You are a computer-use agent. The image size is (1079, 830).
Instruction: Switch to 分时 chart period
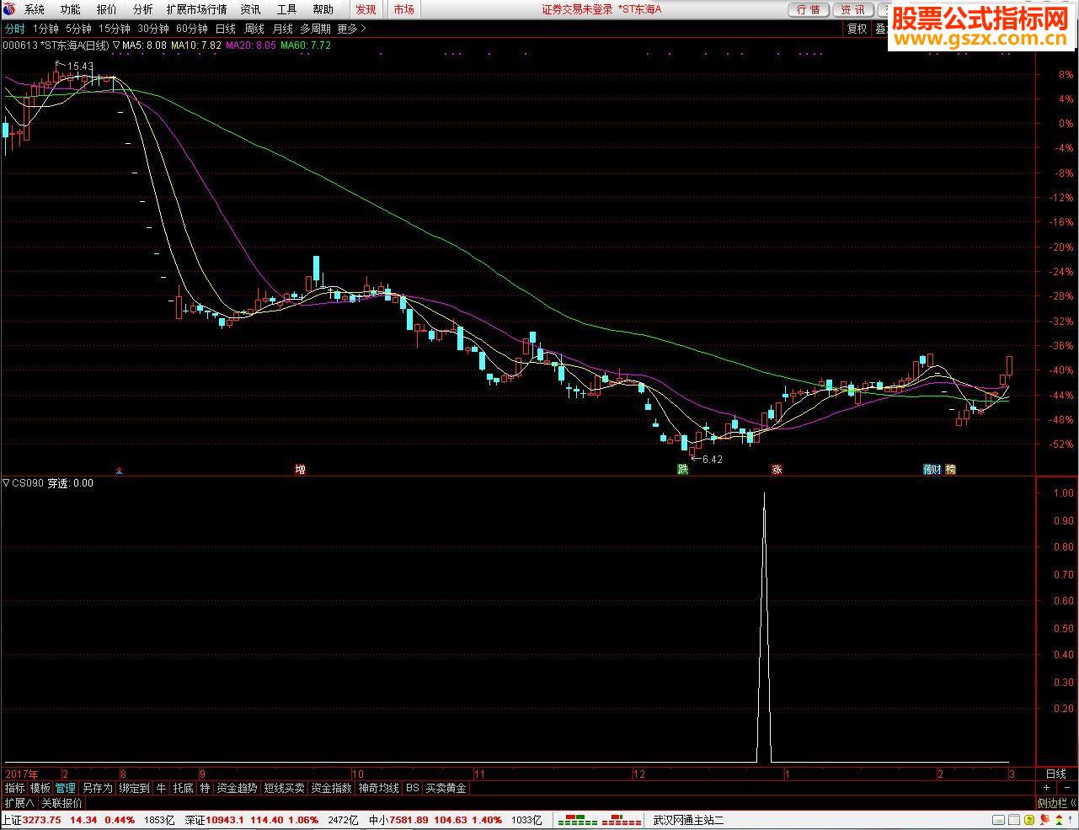[x=14, y=28]
